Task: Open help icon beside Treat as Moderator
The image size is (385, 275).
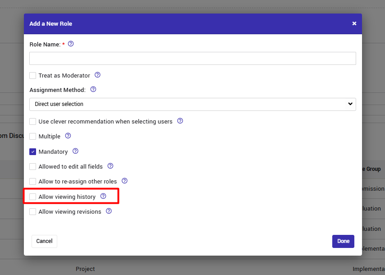Action: tap(97, 75)
